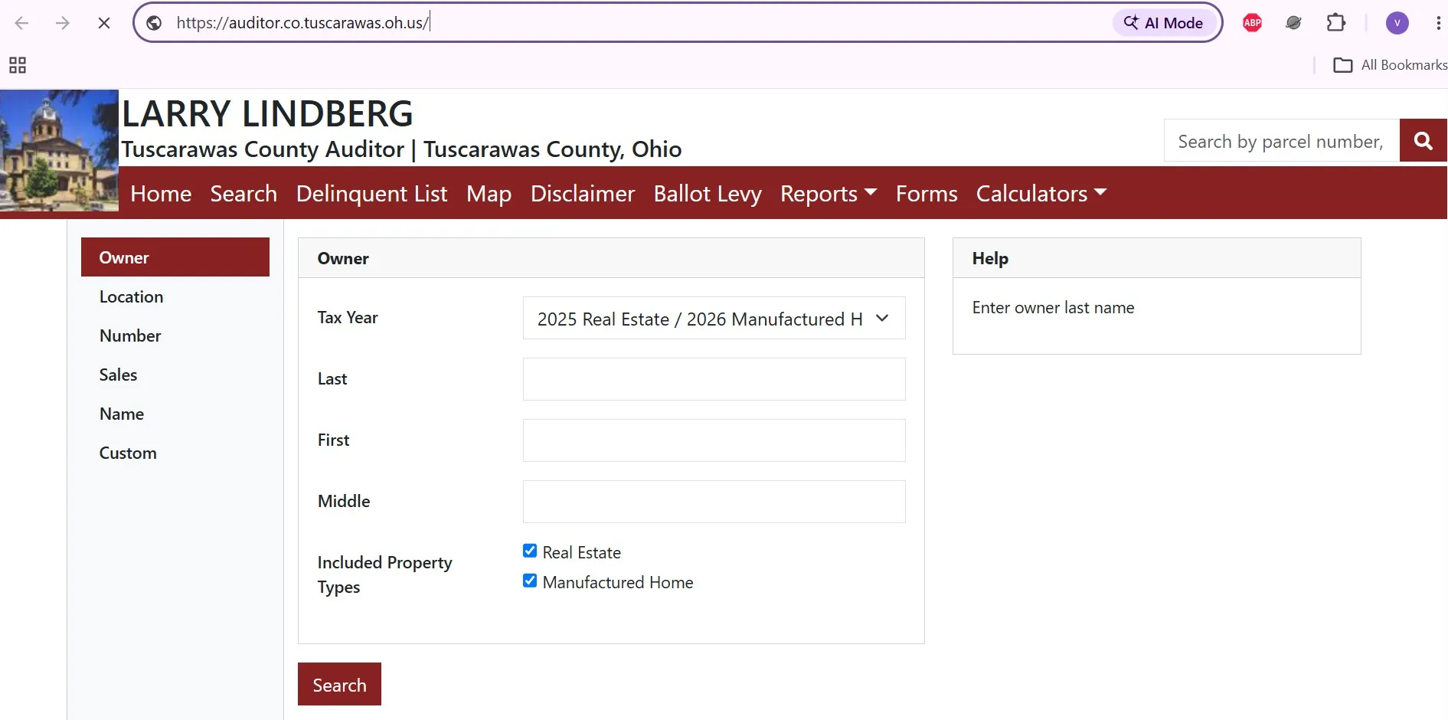
Task: Select the Sales search tab
Action: [x=175, y=375]
